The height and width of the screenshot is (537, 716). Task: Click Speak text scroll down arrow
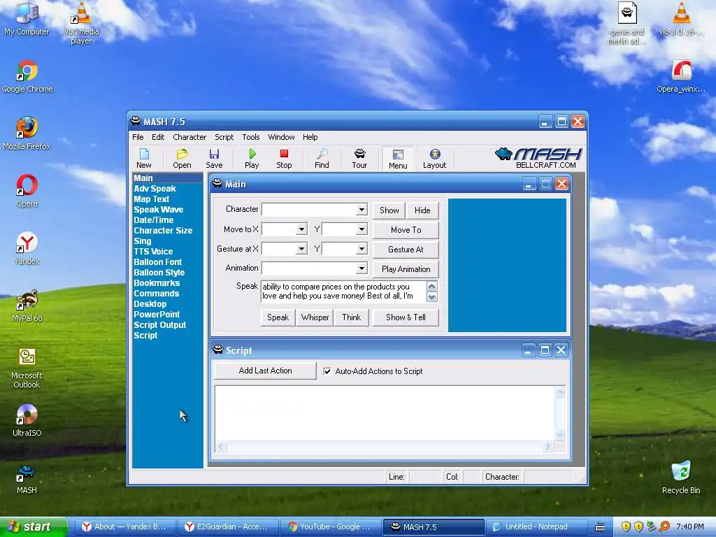[431, 296]
